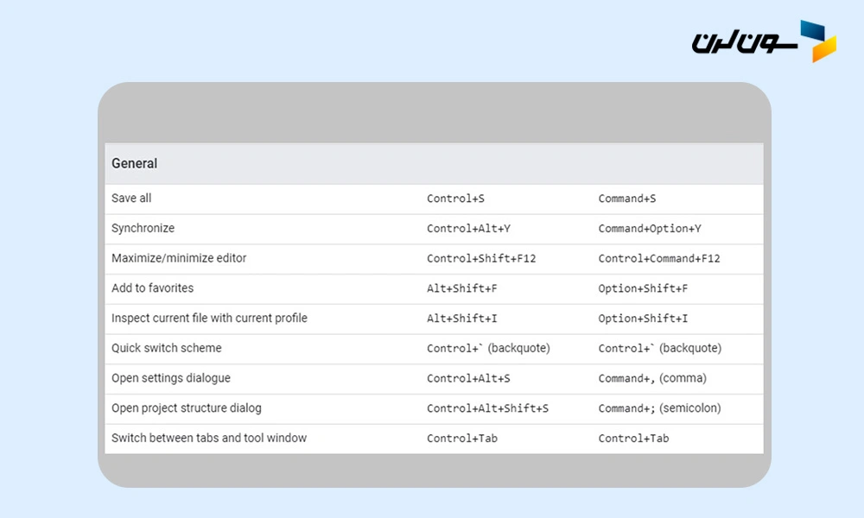Select the Command+; (semicolon) shortcut

[659, 408]
